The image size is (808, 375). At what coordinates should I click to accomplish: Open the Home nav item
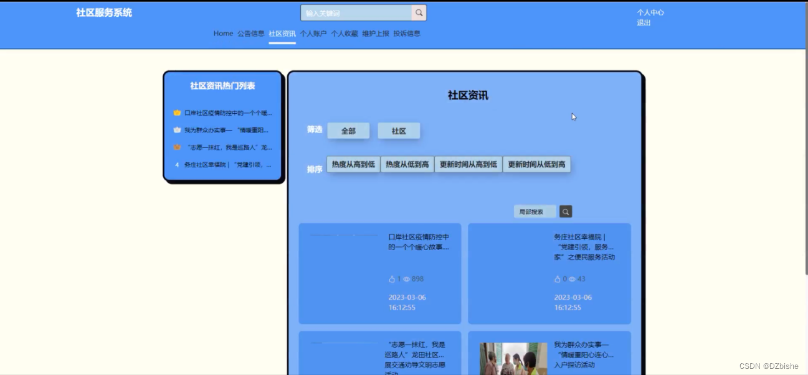223,34
